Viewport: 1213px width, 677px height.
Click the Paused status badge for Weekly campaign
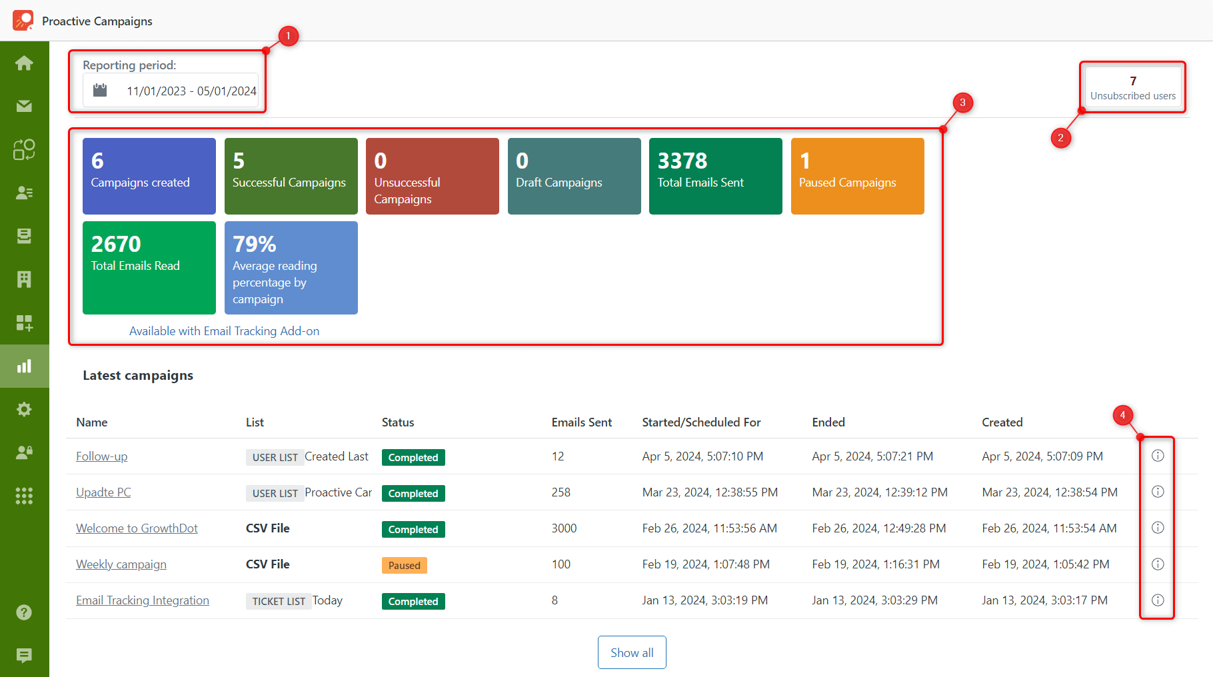405,565
